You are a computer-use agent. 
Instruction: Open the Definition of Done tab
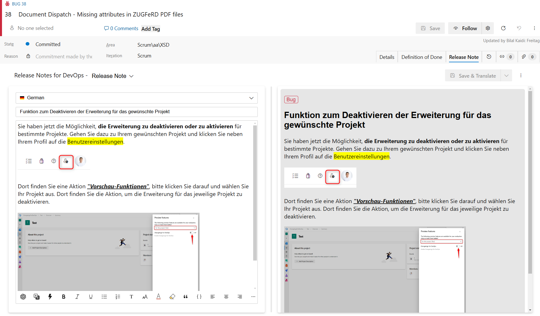422,57
